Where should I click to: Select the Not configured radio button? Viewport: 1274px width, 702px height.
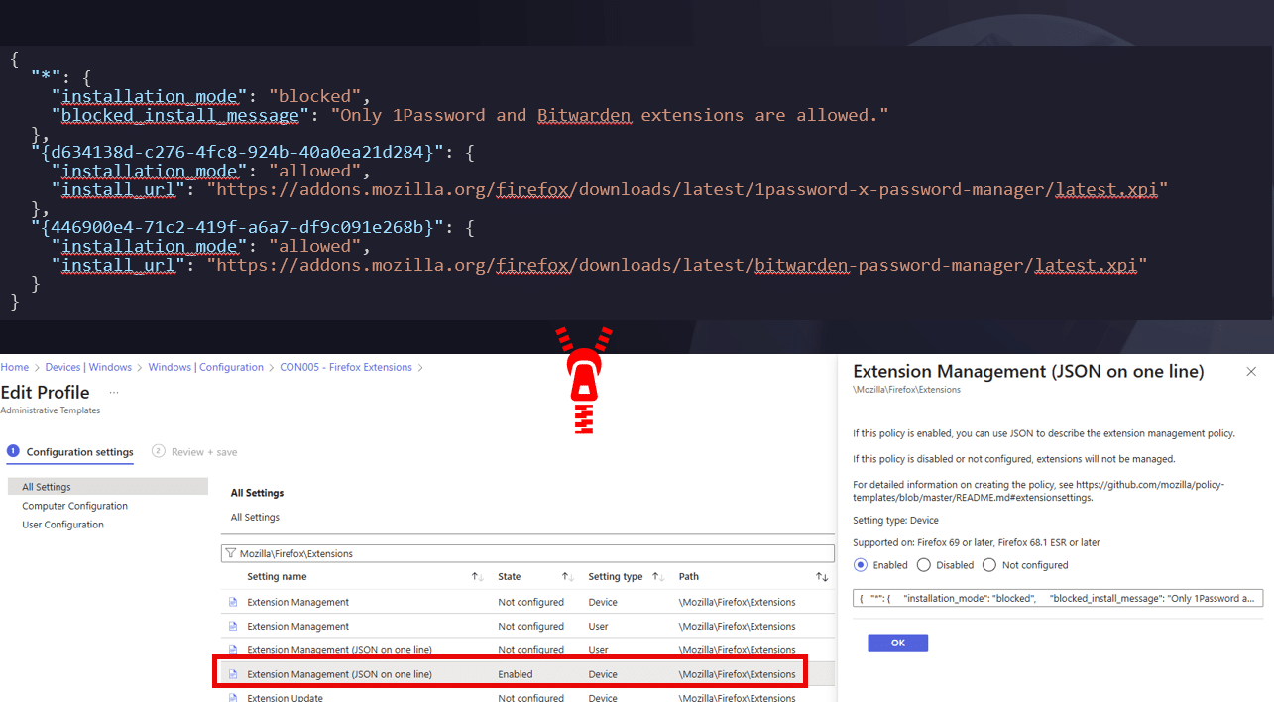tap(989, 565)
